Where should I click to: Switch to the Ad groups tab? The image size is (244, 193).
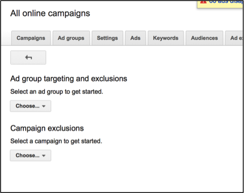pos(71,38)
